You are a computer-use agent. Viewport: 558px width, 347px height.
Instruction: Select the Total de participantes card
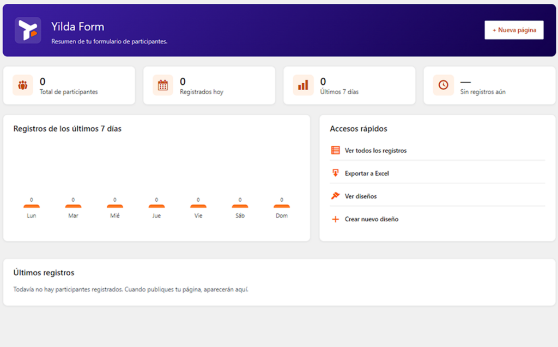click(x=69, y=85)
